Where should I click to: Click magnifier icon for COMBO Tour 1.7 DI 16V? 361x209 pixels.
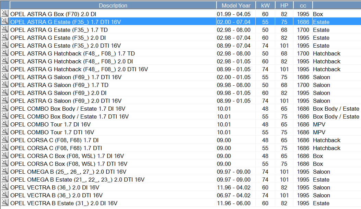pos(5,124)
